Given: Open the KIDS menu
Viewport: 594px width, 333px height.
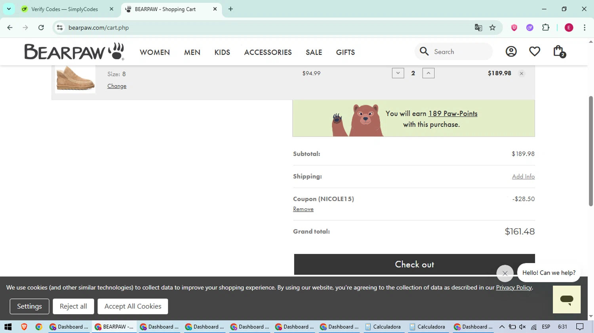Looking at the screenshot, I should [x=222, y=52].
